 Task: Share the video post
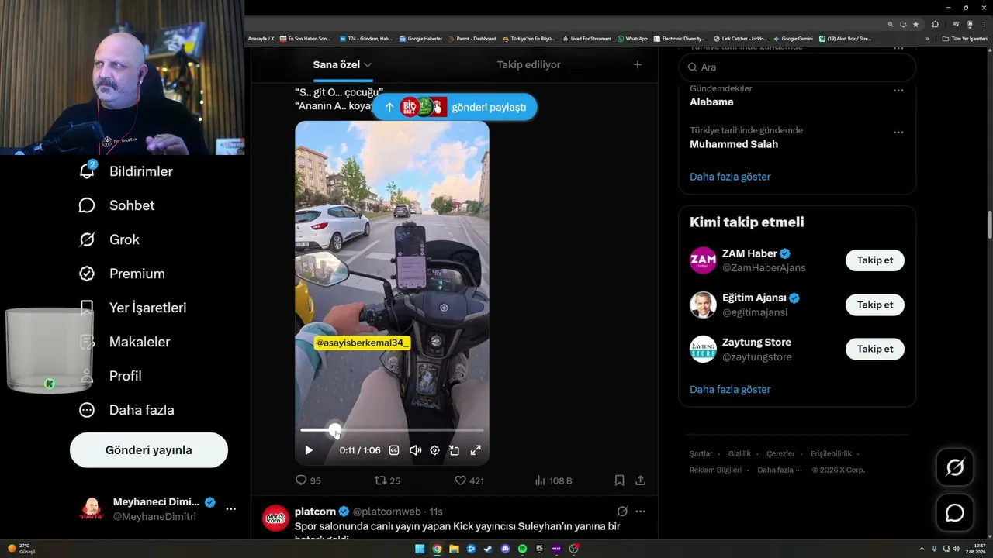[641, 480]
